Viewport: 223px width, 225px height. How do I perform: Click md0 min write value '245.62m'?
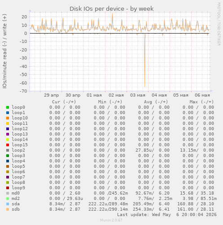[x=118, y=193]
